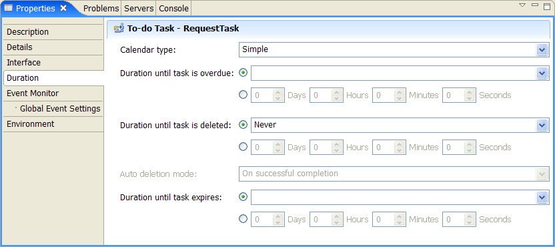Close the Properties view tab
Image resolution: width=555 pixels, height=247 pixels.
[x=63, y=8]
